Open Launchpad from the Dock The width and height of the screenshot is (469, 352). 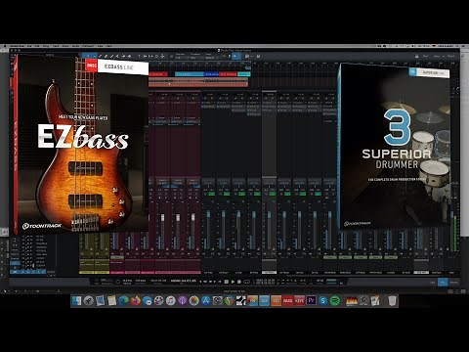88,300
